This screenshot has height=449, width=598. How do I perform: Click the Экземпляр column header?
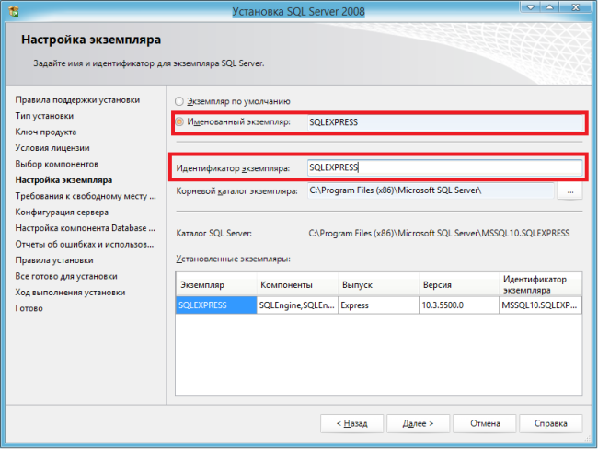[216, 284]
